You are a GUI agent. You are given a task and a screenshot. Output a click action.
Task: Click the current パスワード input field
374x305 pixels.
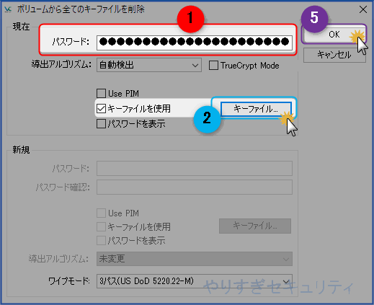click(x=195, y=43)
